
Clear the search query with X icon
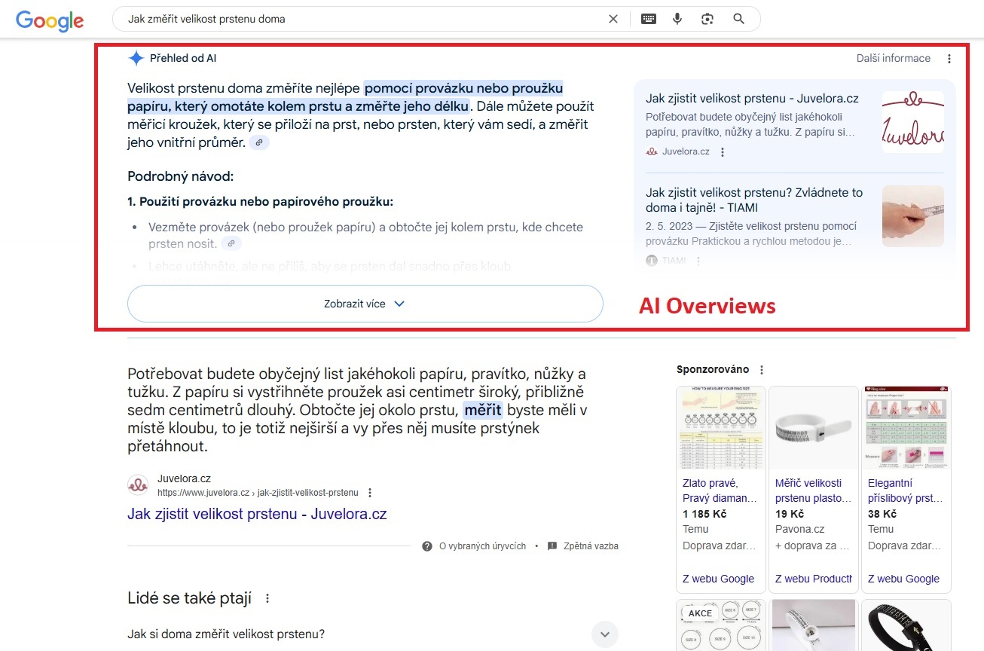tap(613, 19)
